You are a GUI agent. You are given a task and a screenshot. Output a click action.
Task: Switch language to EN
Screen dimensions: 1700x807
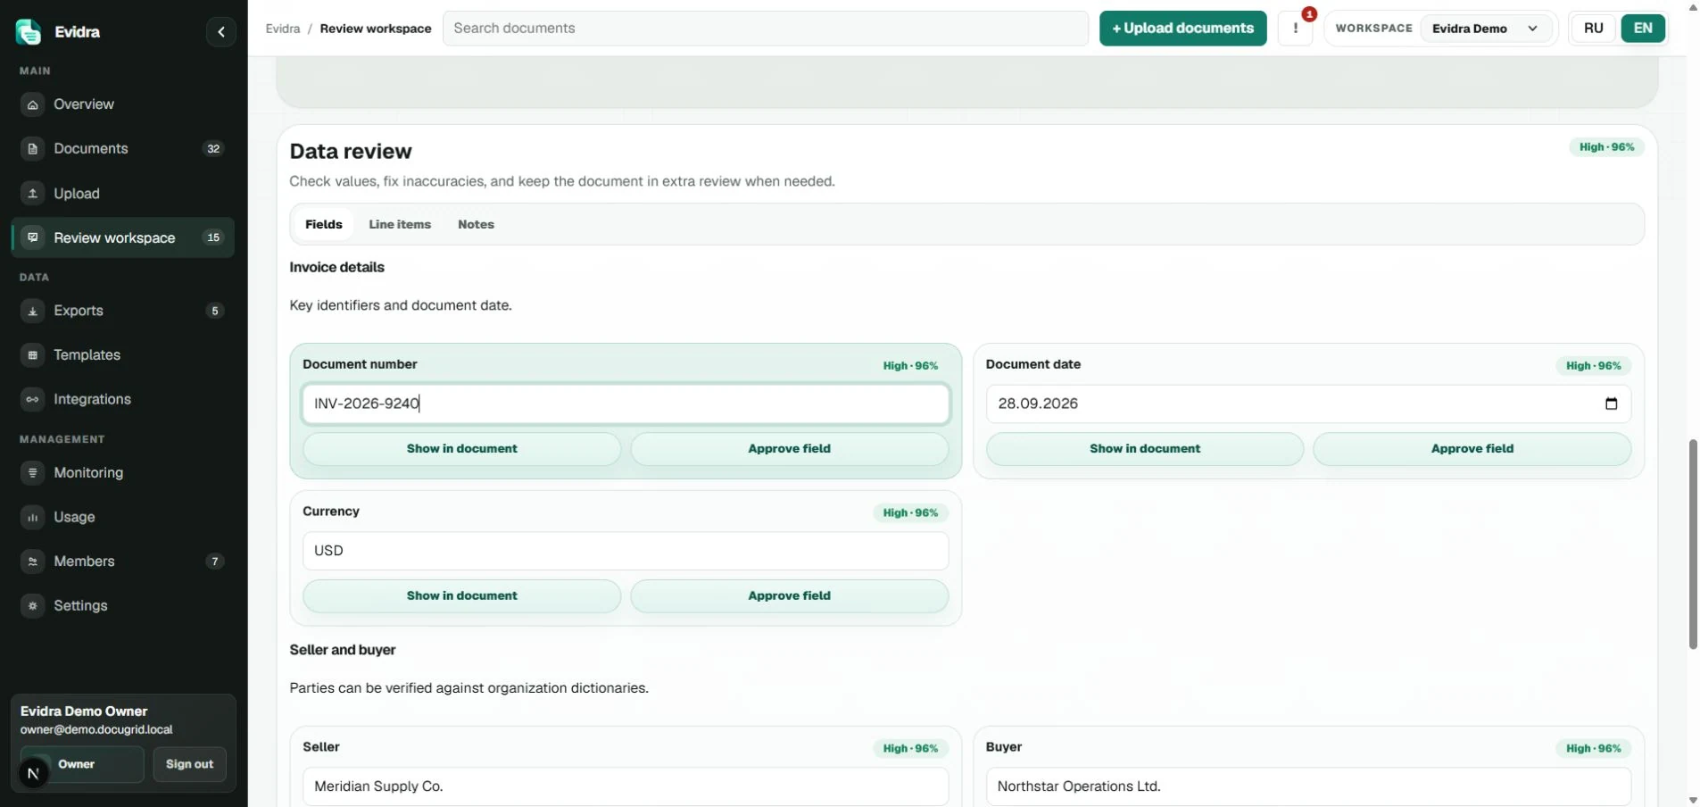pyautogui.click(x=1643, y=29)
